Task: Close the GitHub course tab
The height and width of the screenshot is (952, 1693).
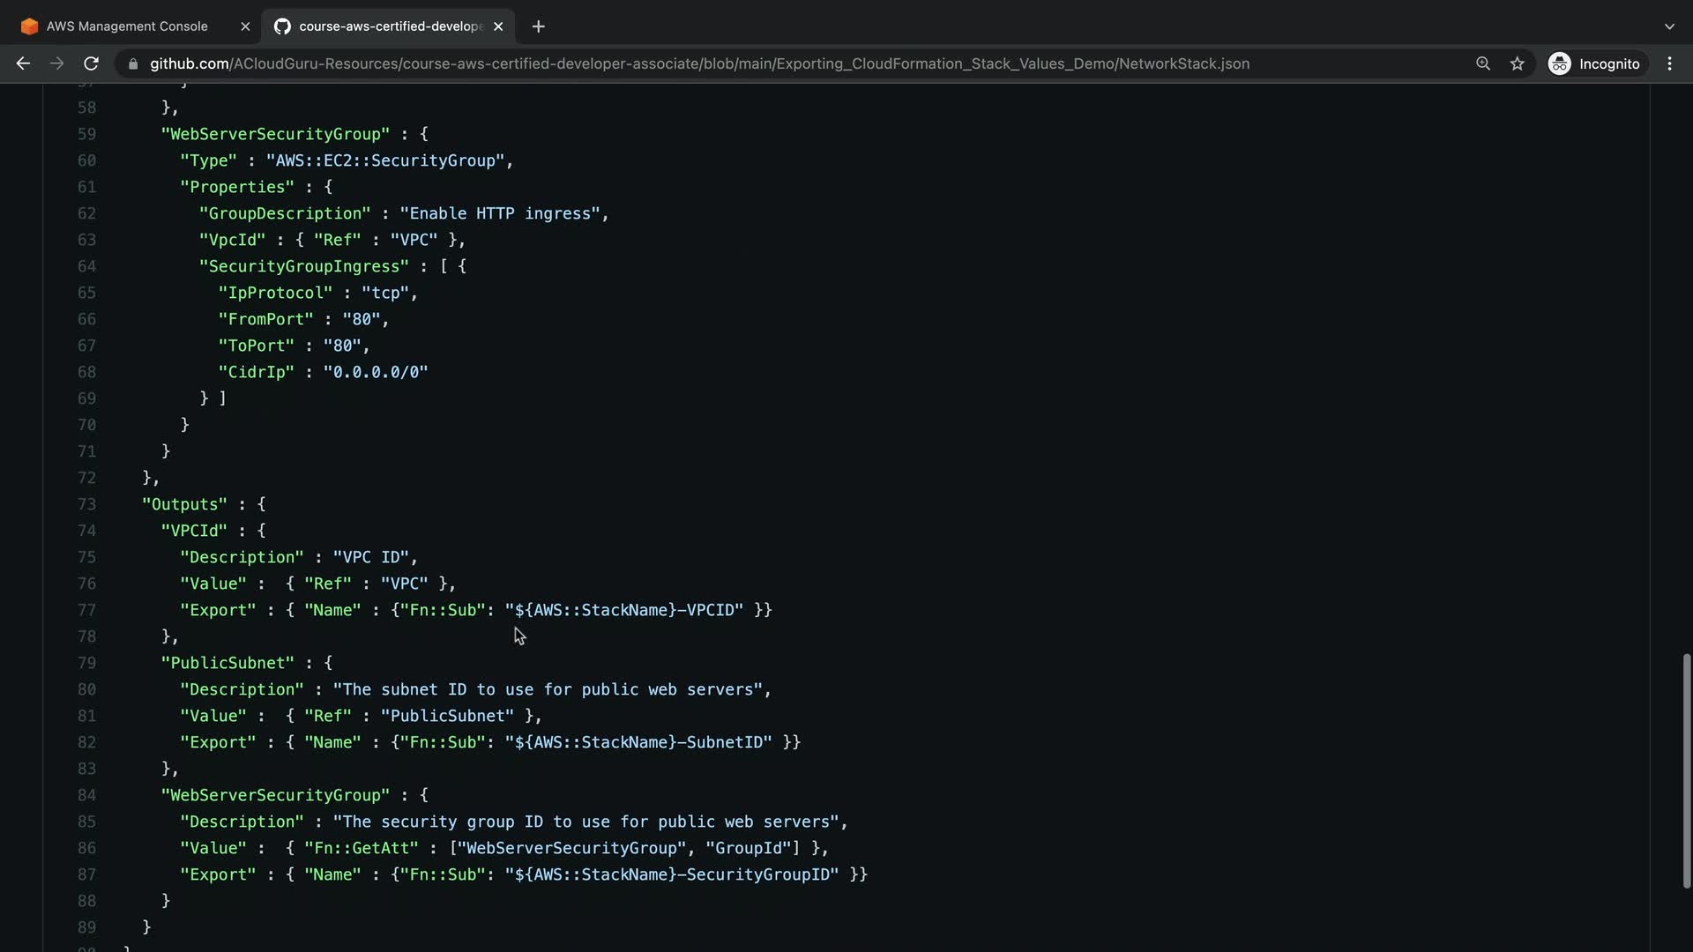Action: [x=498, y=26]
